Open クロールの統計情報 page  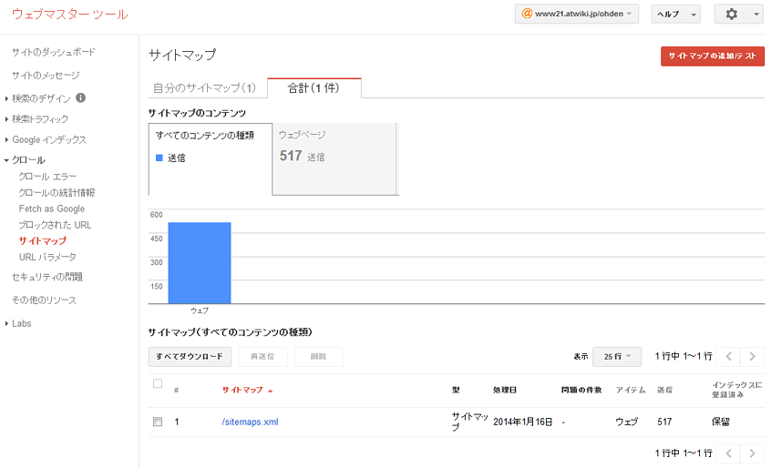(x=57, y=192)
